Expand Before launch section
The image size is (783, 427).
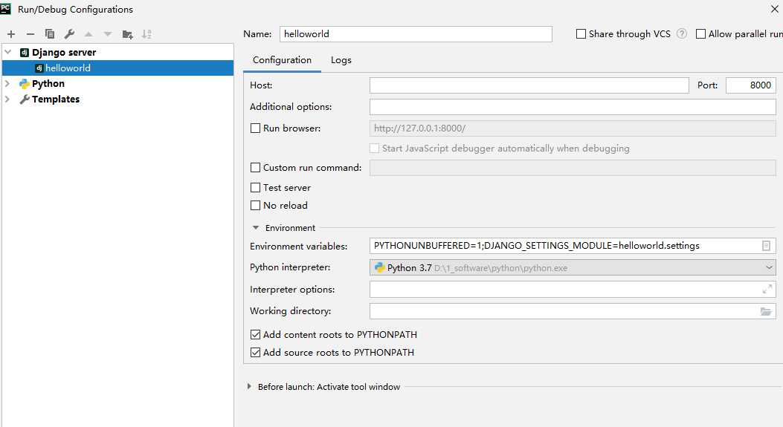point(249,387)
